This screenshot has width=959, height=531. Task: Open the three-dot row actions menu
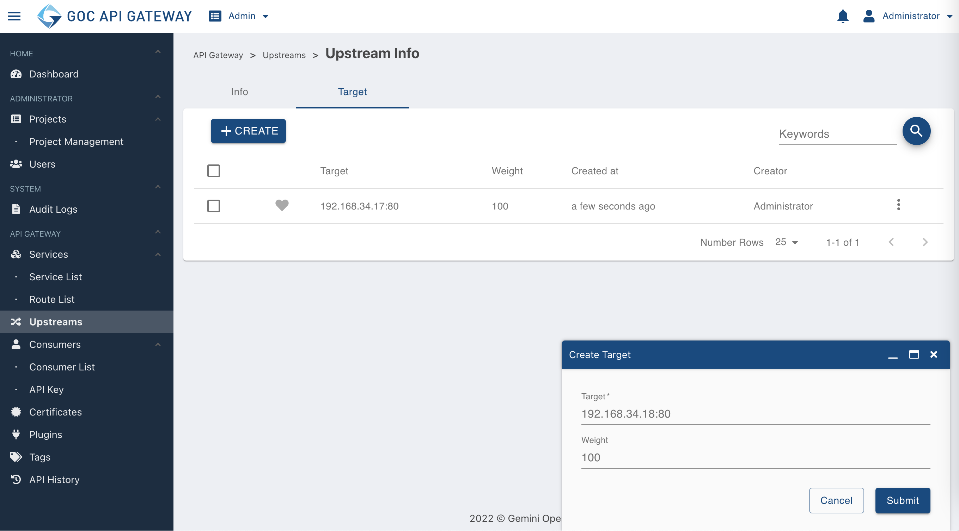pyautogui.click(x=898, y=205)
